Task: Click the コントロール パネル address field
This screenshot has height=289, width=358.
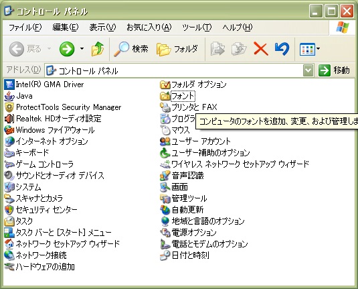Action: [174, 70]
